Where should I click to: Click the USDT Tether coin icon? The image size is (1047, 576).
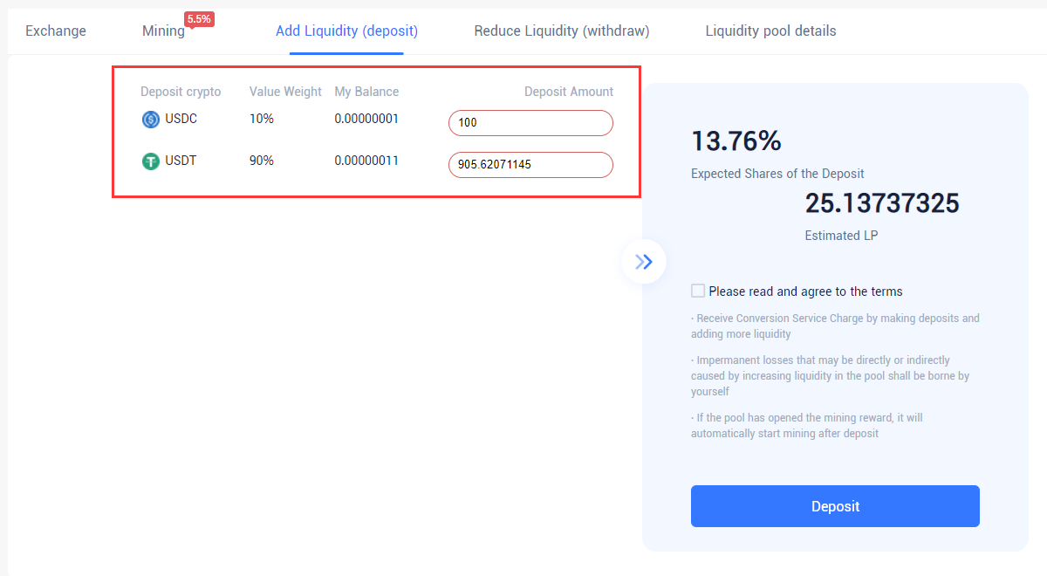click(x=151, y=161)
